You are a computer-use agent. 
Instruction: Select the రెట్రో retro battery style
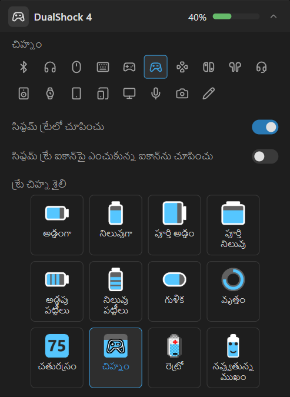point(174,358)
